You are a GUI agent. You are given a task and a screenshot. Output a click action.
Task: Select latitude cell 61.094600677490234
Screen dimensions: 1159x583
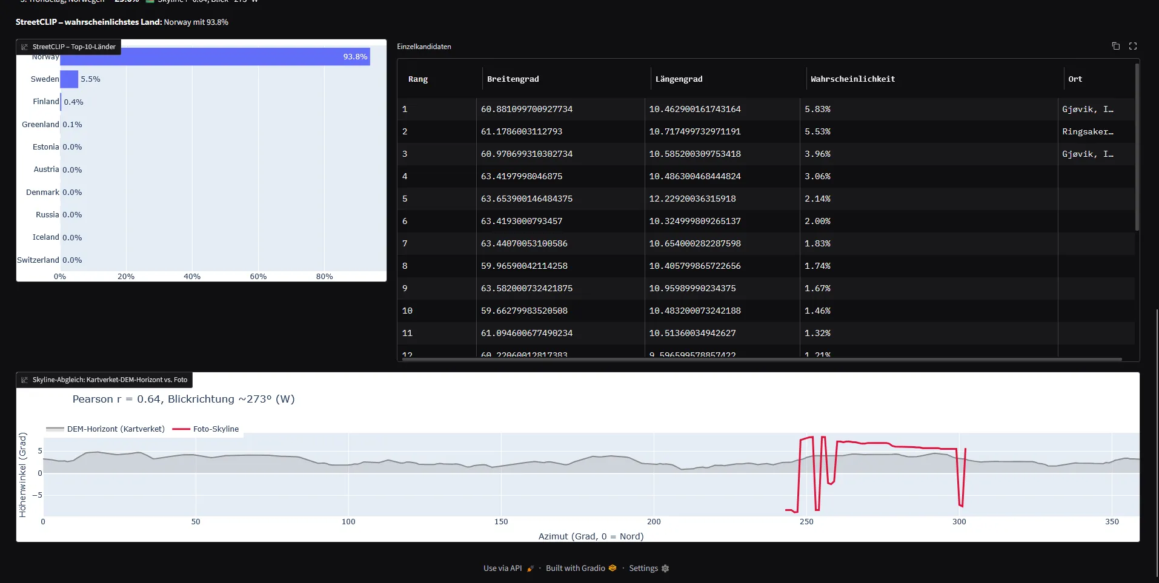click(561, 333)
